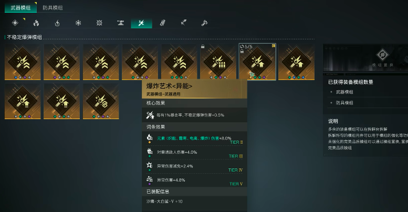Switch to the 武器模组 tab

(20, 7)
